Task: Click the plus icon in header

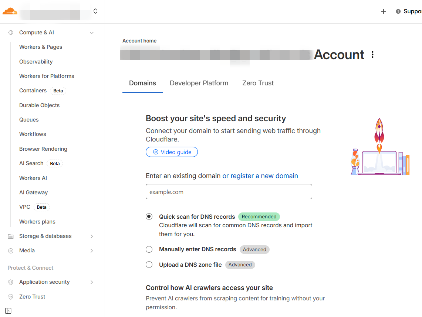Action: [x=384, y=11]
